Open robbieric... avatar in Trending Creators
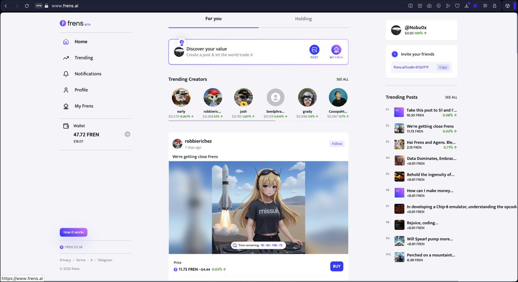The width and height of the screenshot is (518, 282). tap(212, 98)
